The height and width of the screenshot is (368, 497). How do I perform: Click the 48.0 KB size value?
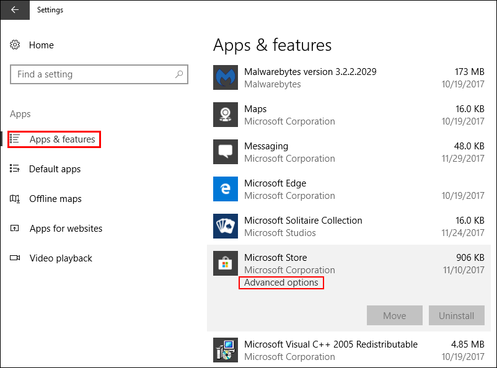(x=469, y=146)
